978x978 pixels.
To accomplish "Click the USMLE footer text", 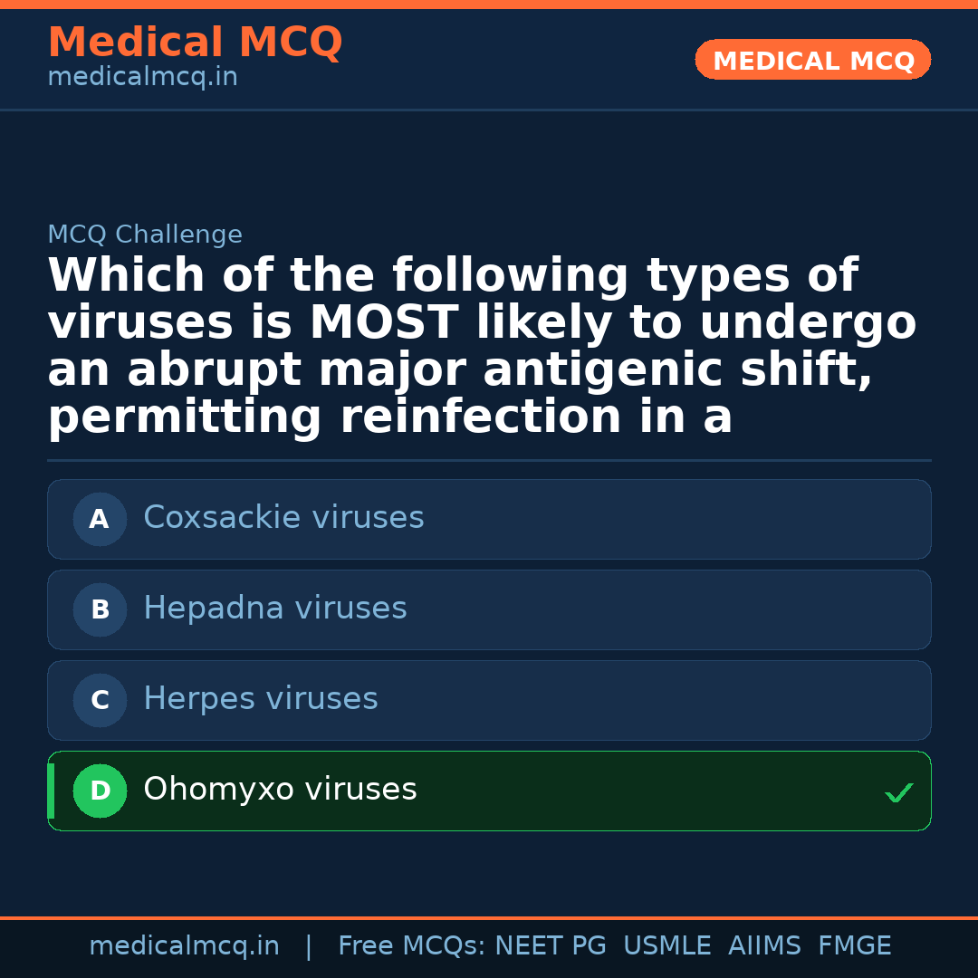I will [666, 946].
